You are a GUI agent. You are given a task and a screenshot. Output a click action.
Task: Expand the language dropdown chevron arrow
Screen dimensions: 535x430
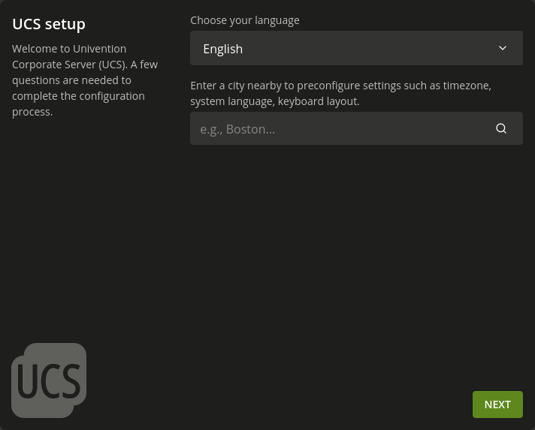503,48
